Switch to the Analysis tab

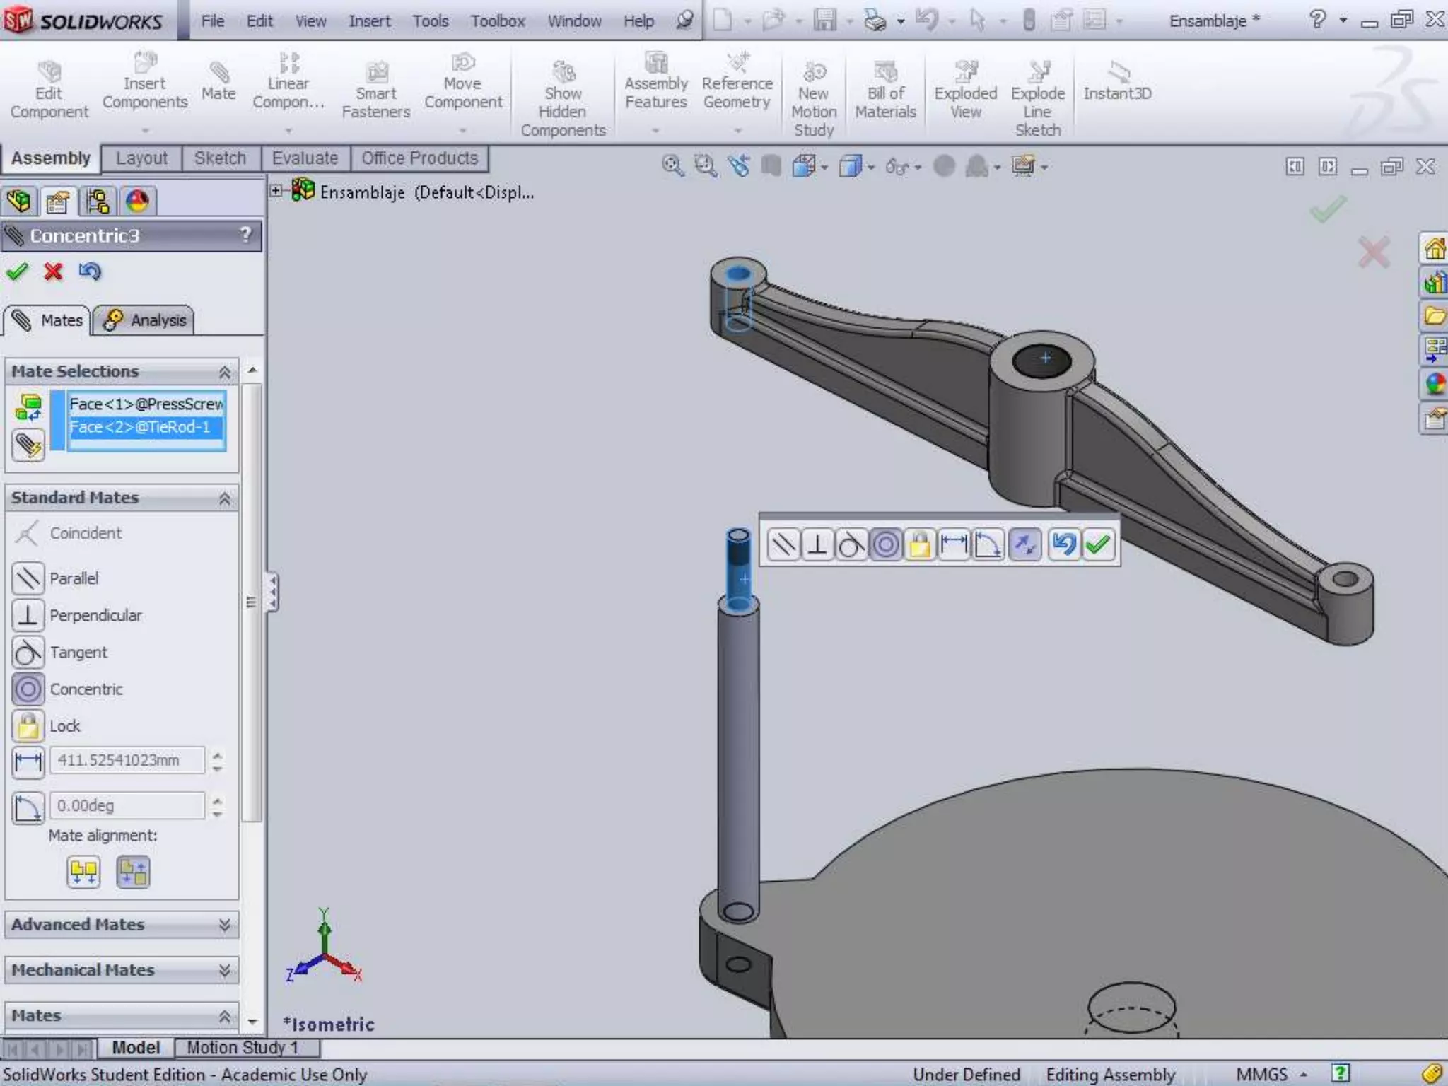[x=144, y=320]
